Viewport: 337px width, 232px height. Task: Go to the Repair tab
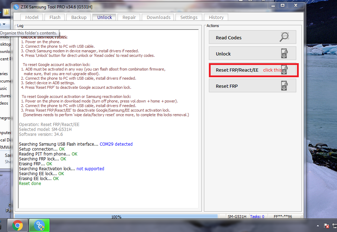pos(129,18)
